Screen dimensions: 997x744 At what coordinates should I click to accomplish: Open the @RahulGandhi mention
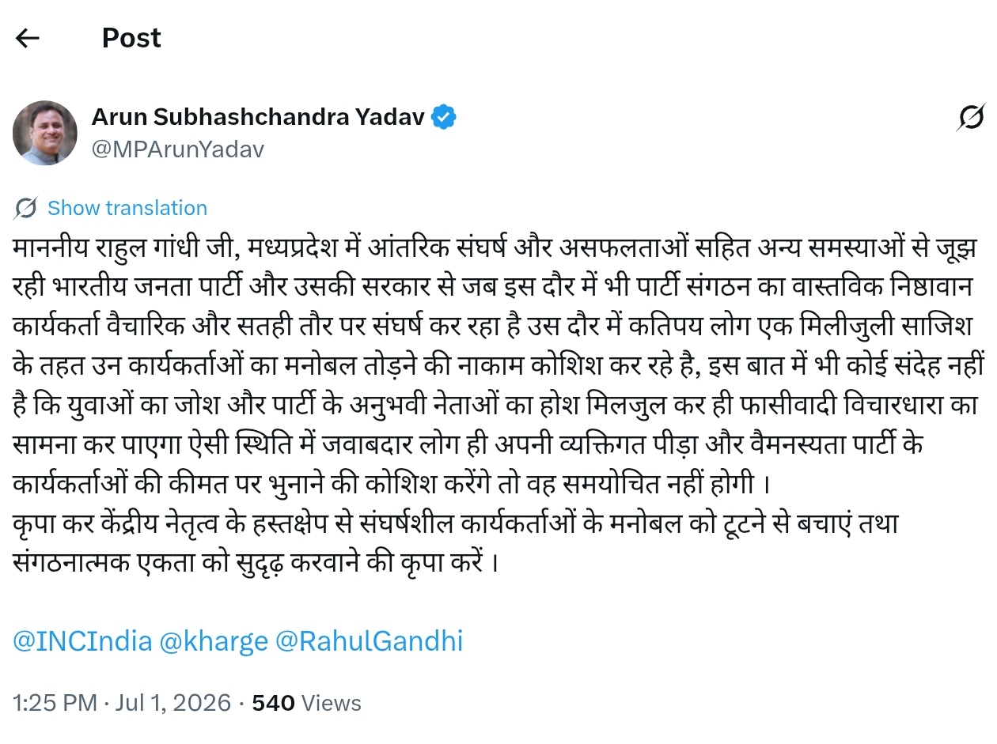(369, 640)
